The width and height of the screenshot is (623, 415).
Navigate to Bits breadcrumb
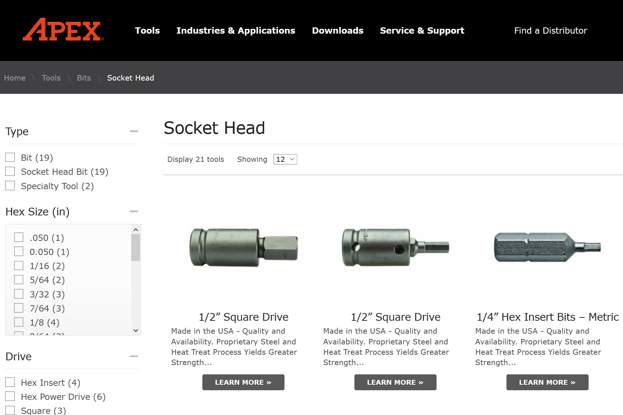click(x=84, y=78)
